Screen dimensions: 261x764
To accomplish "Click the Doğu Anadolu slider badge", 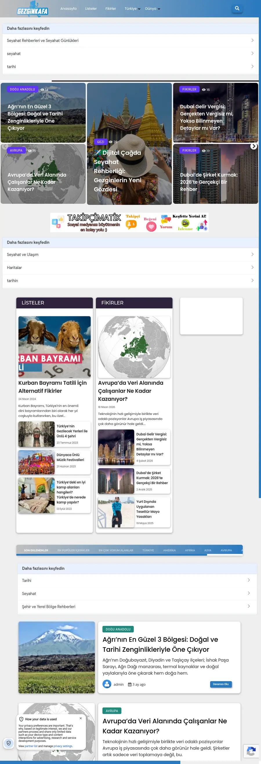I will click(x=22, y=89).
